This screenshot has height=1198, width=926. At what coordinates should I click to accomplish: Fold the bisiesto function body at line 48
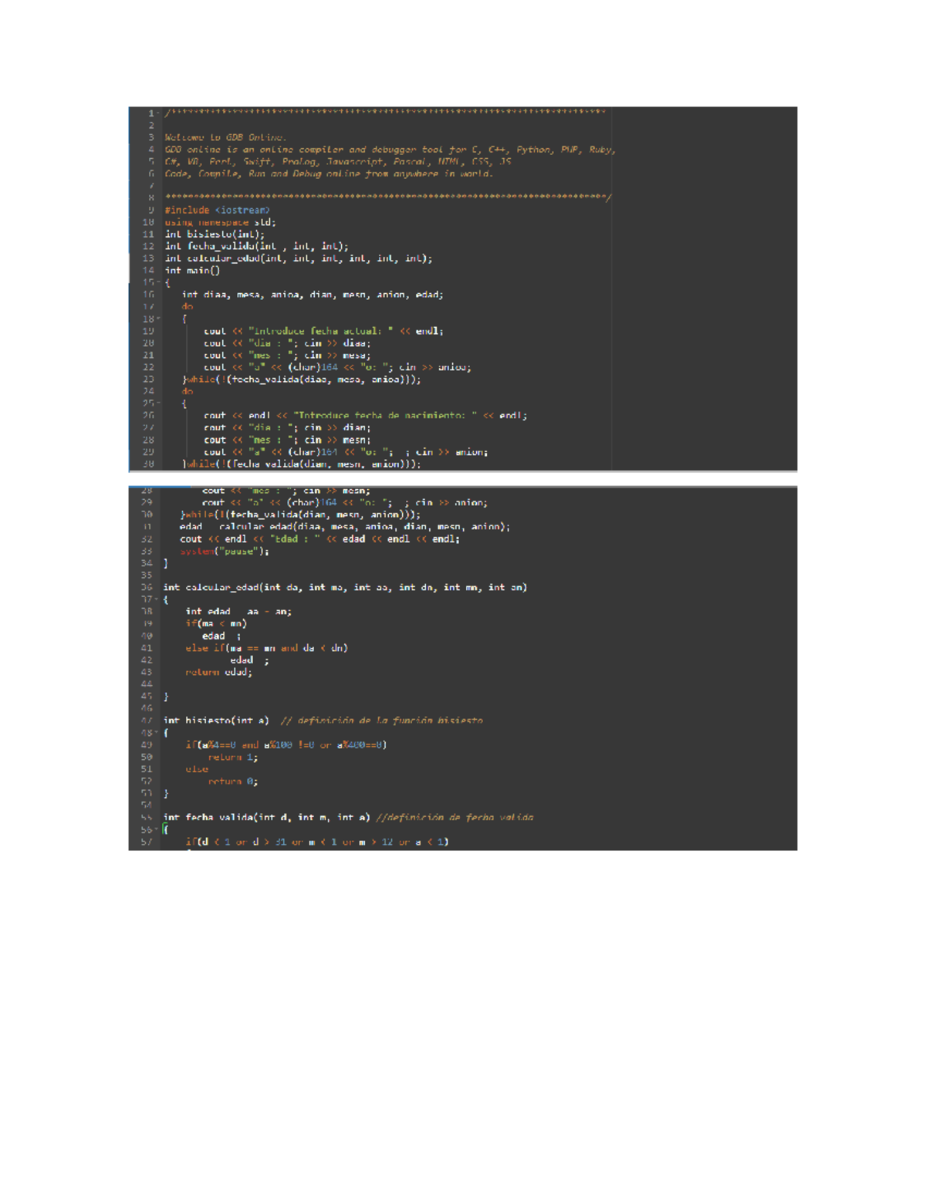point(157,733)
